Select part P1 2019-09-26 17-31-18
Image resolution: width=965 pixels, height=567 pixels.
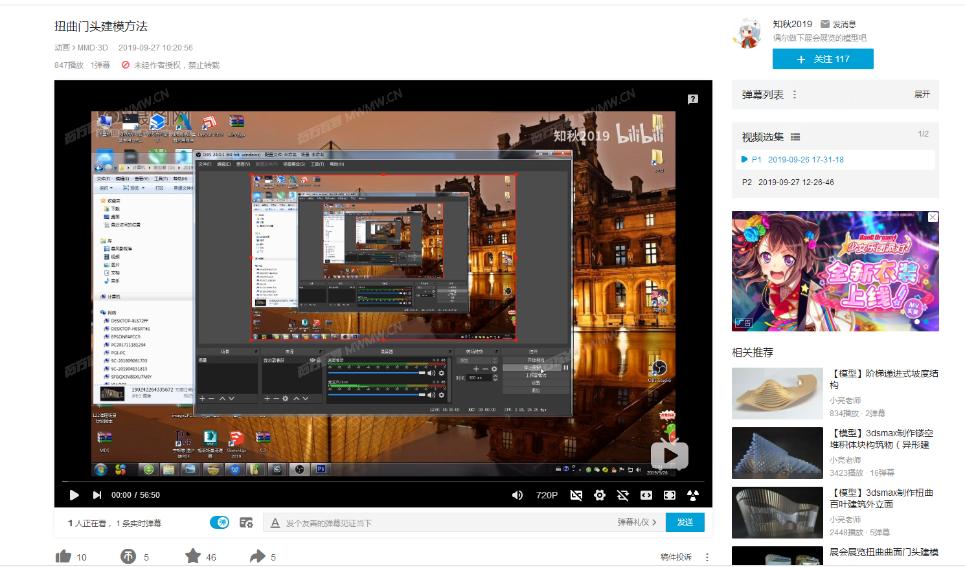click(x=835, y=160)
